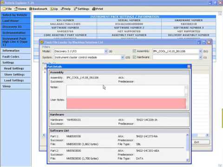The width and height of the screenshot is (223, 167).
Task: Click the Part 1 AKA value 5H22-14C273-NA
Action: coord(147,136)
